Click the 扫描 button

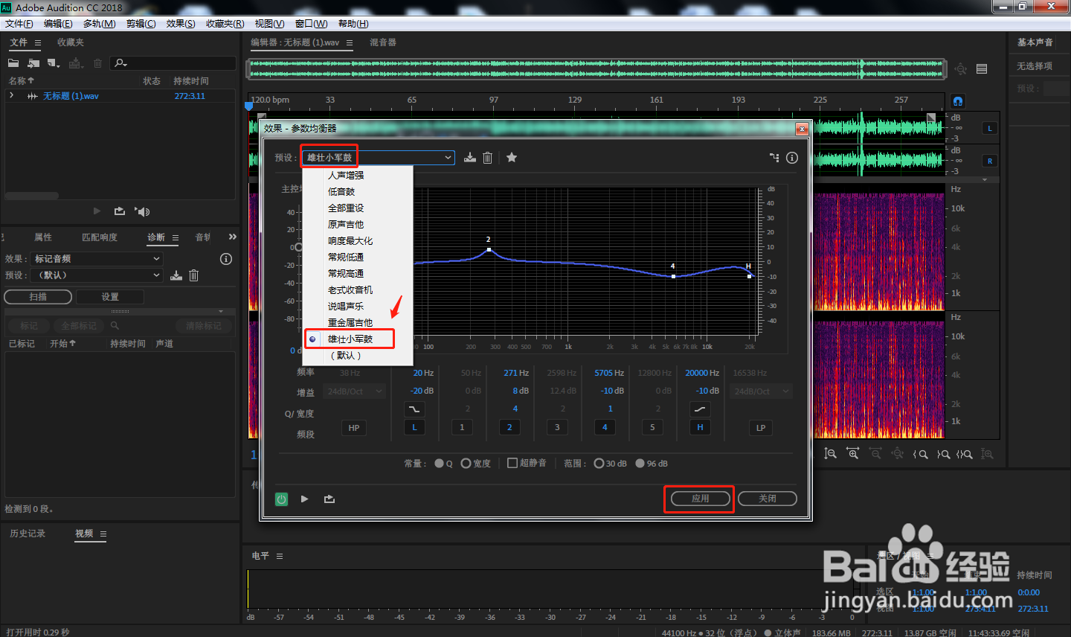[38, 297]
